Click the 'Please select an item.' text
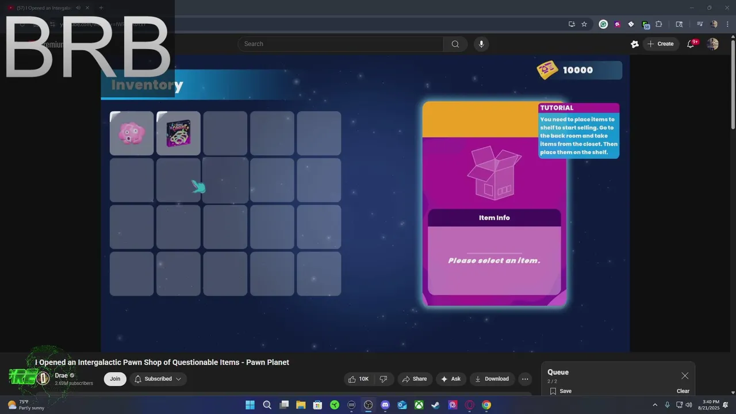The image size is (736, 414). (494, 260)
